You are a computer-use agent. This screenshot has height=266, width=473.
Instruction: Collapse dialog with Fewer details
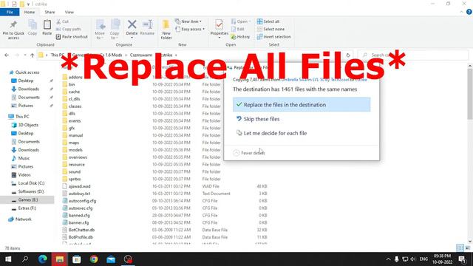[249, 153]
